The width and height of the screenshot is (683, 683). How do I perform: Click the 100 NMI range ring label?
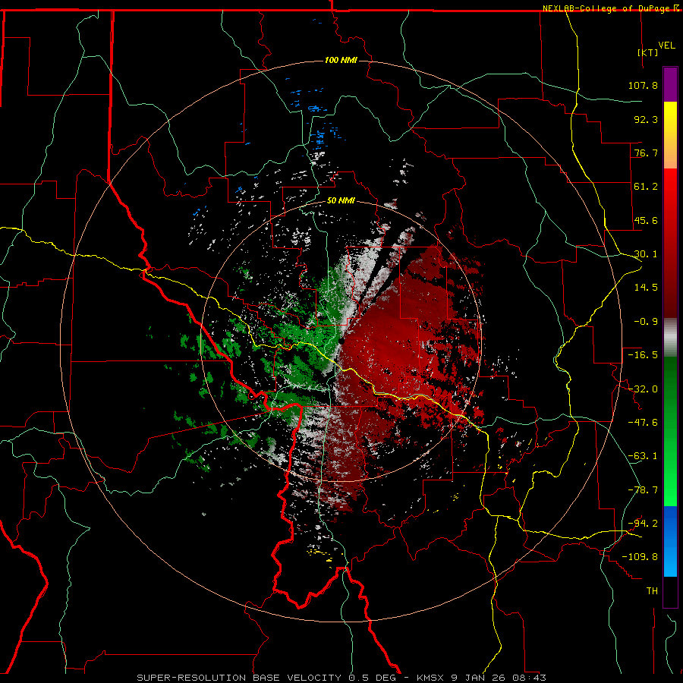coord(341,60)
